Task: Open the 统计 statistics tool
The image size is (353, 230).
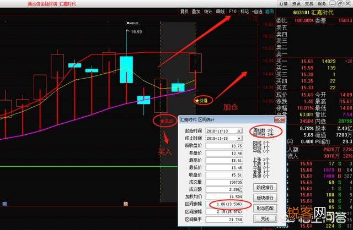Action: (208, 11)
